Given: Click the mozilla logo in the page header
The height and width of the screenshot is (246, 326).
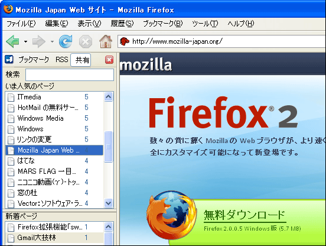Looking at the screenshot, I should coord(146,65).
